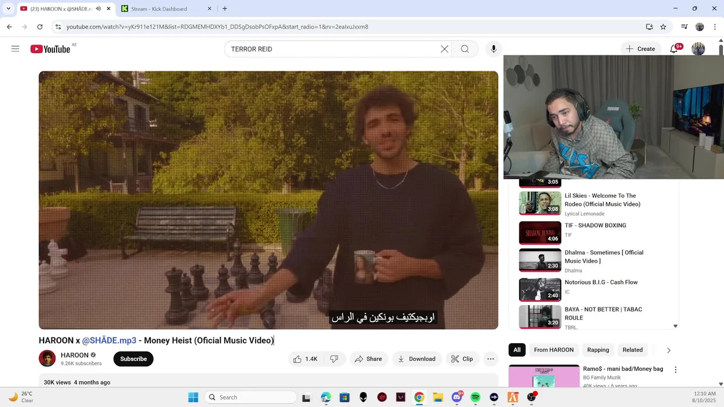This screenshot has width=724, height=407.
Task: Show more filter chips with right arrow
Action: click(669, 350)
